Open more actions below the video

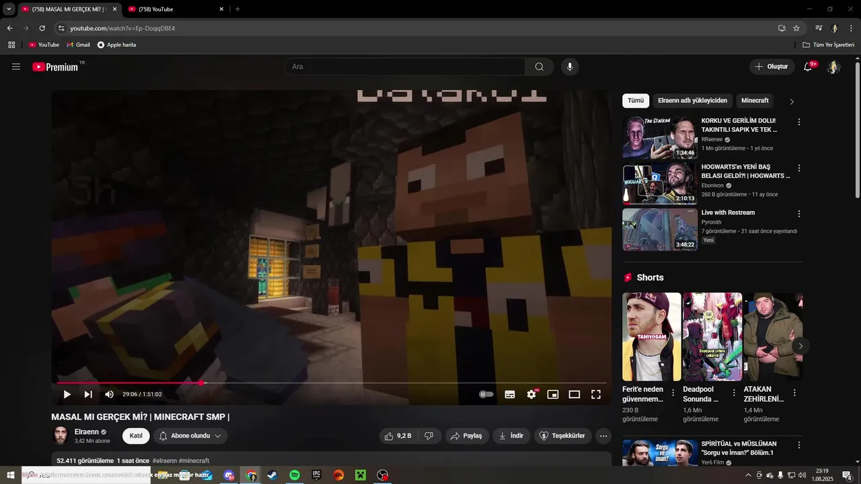pyautogui.click(x=603, y=436)
